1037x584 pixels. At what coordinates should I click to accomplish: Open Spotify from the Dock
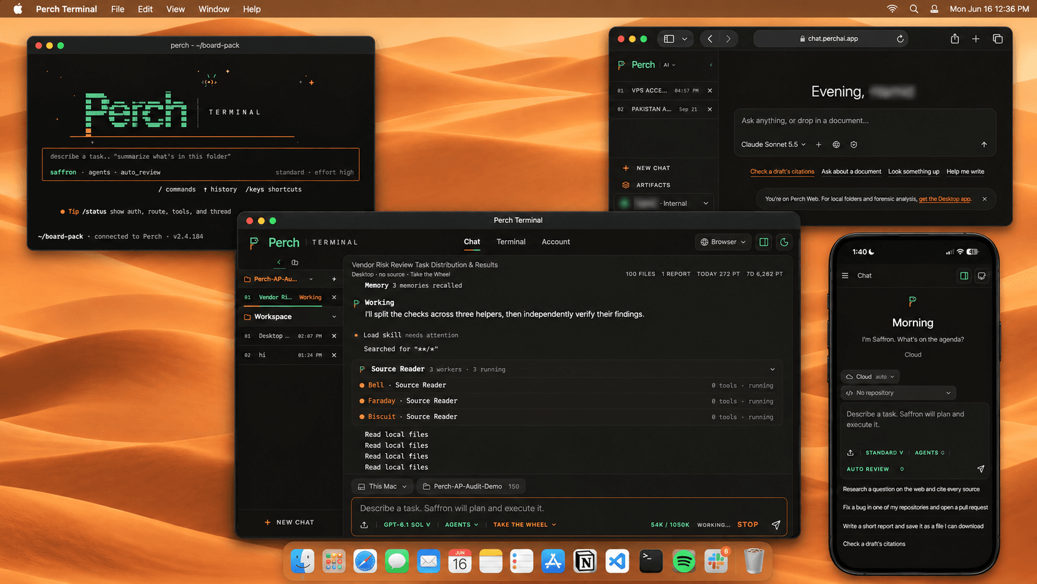click(x=683, y=562)
